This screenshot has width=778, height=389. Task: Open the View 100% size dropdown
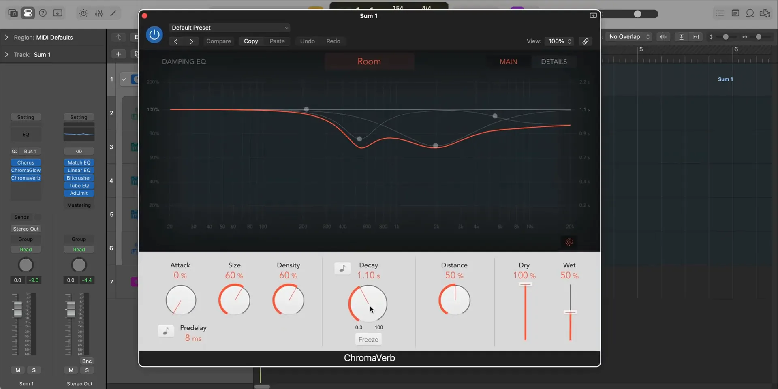[560, 41]
